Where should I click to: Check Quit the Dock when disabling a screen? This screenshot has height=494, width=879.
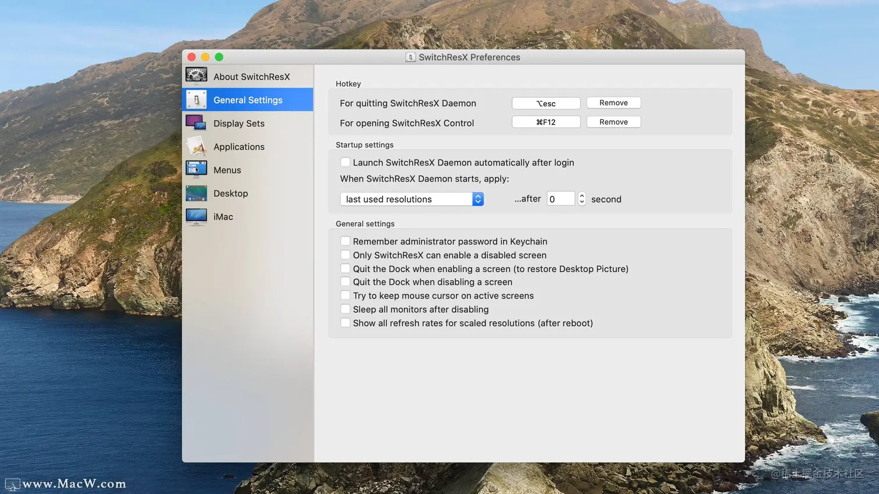[345, 282]
